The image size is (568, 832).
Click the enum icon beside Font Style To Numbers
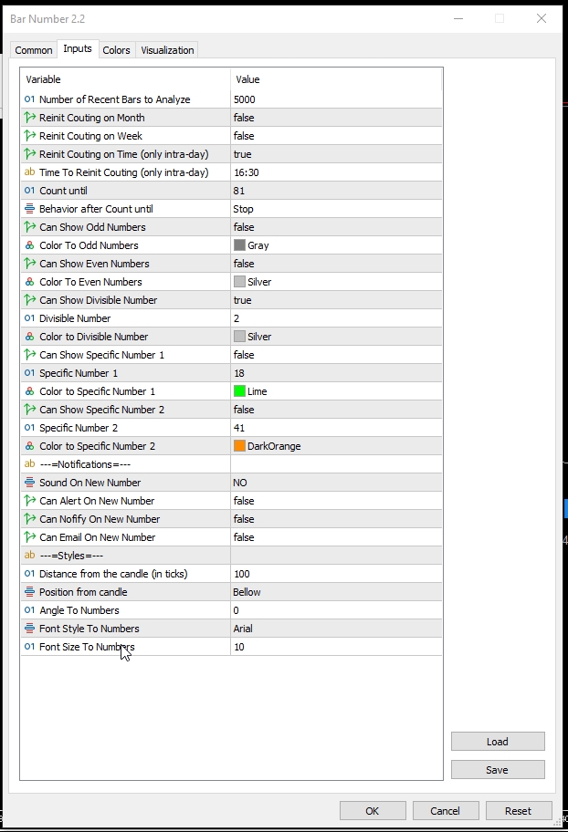[29, 629]
